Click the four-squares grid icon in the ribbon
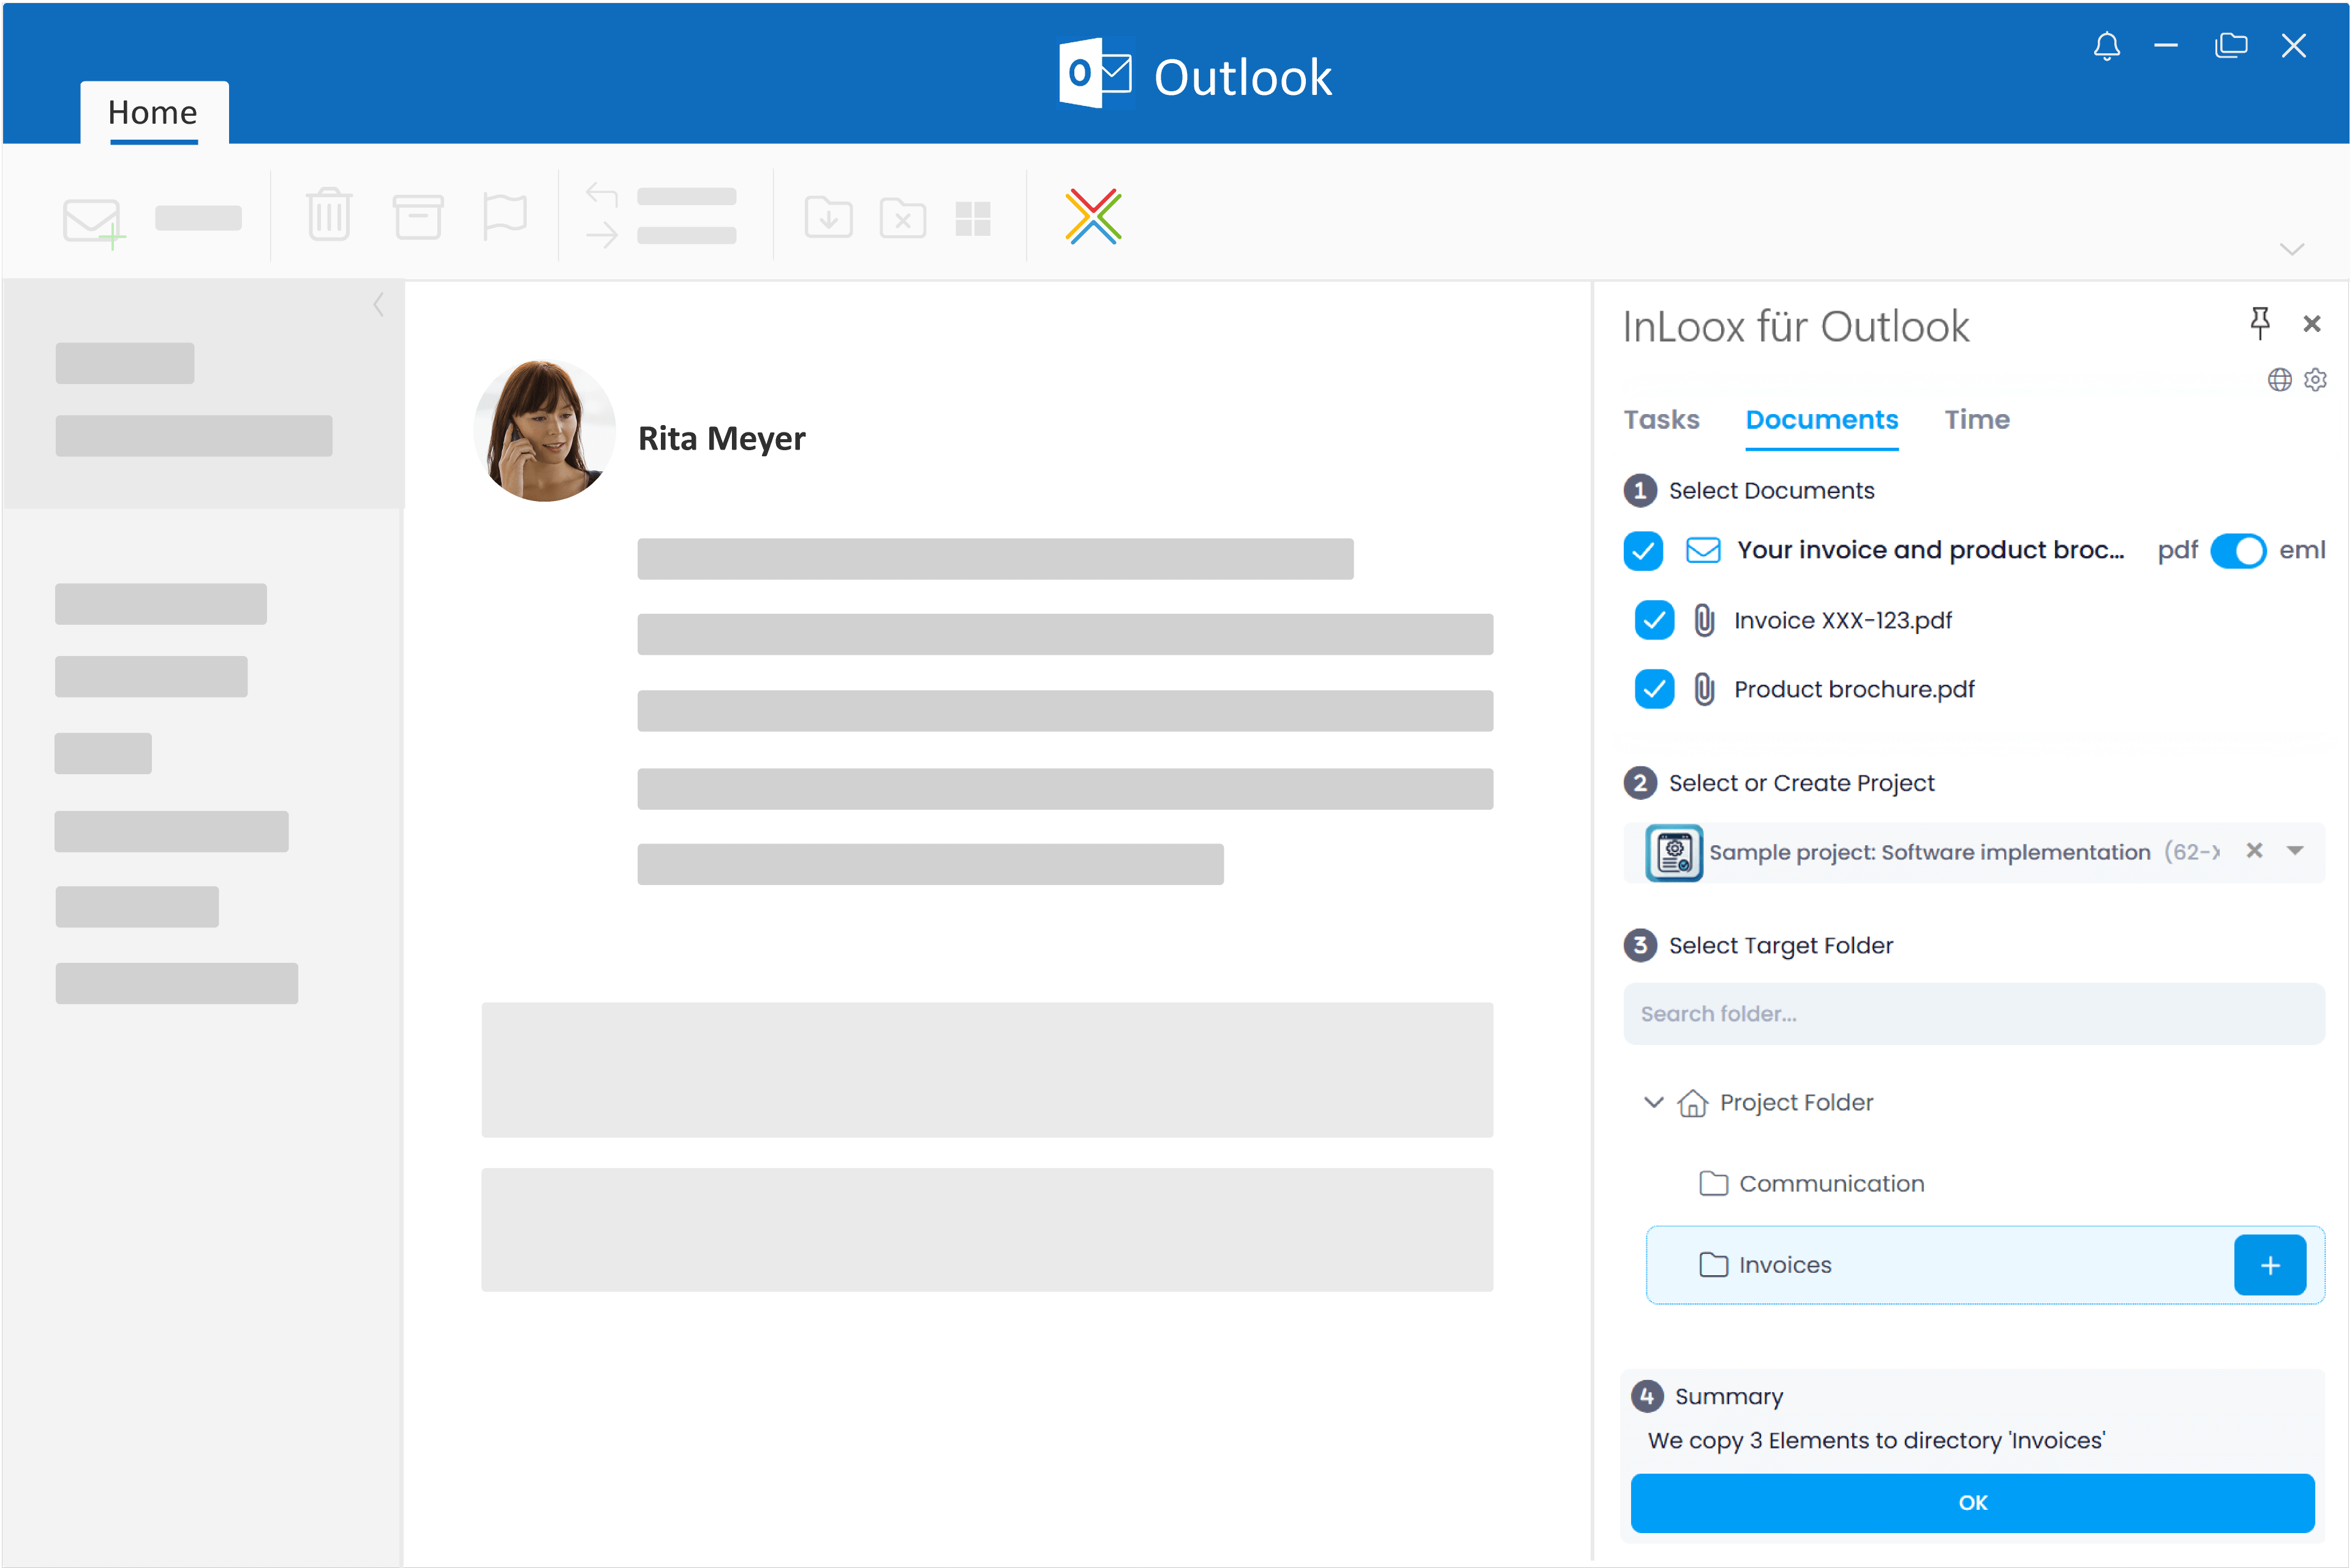Viewport: 2352px width, 1568px height. [973, 219]
